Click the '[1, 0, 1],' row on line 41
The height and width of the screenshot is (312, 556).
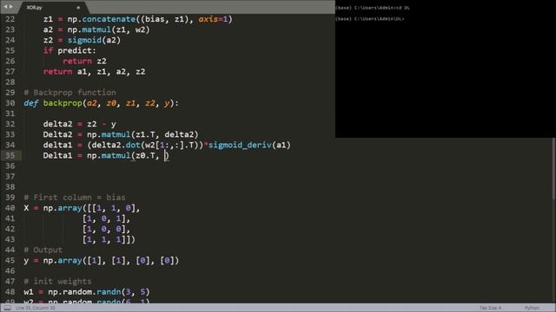[x=106, y=218]
